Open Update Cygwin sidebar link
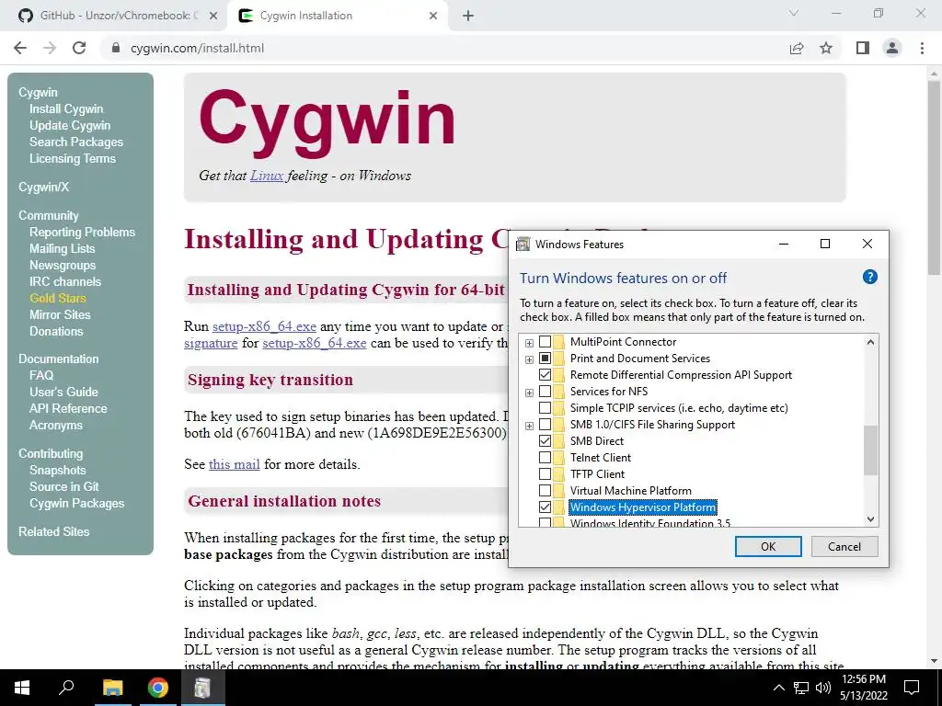942x706 pixels. tap(70, 125)
